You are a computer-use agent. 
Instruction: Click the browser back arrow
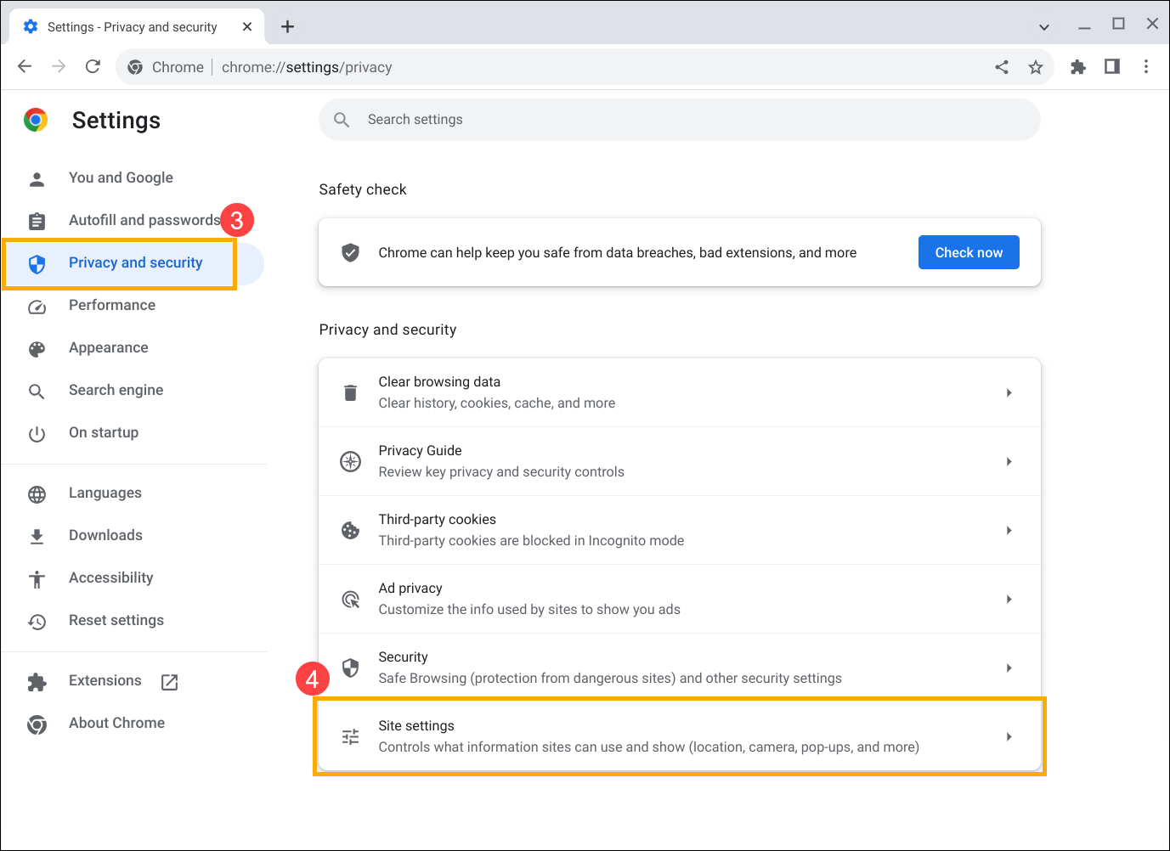[25, 66]
